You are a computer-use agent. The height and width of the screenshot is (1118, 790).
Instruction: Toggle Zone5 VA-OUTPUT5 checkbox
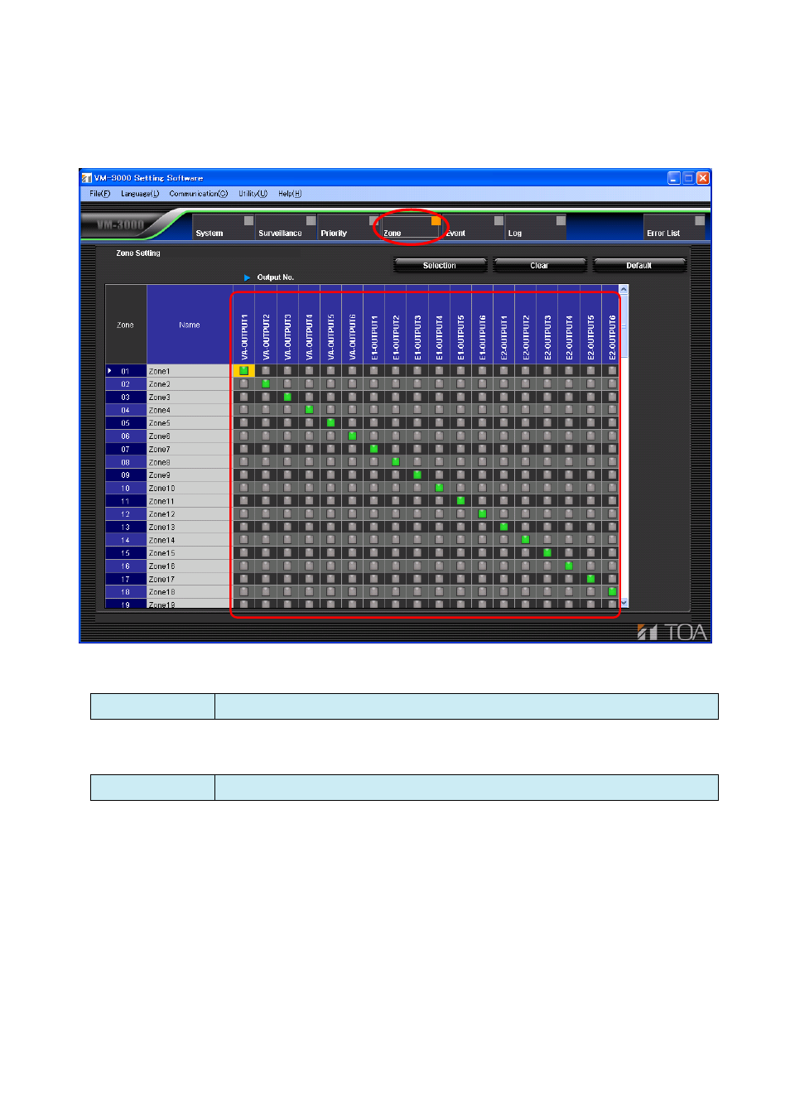coord(330,423)
